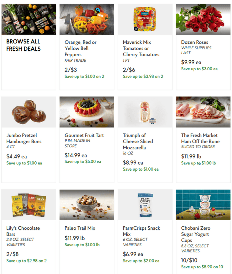The height and width of the screenshot is (274, 232).
Task: Click the Gourmet Fruit Tart photo
Action: pyautogui.click(x=87, y=112)
